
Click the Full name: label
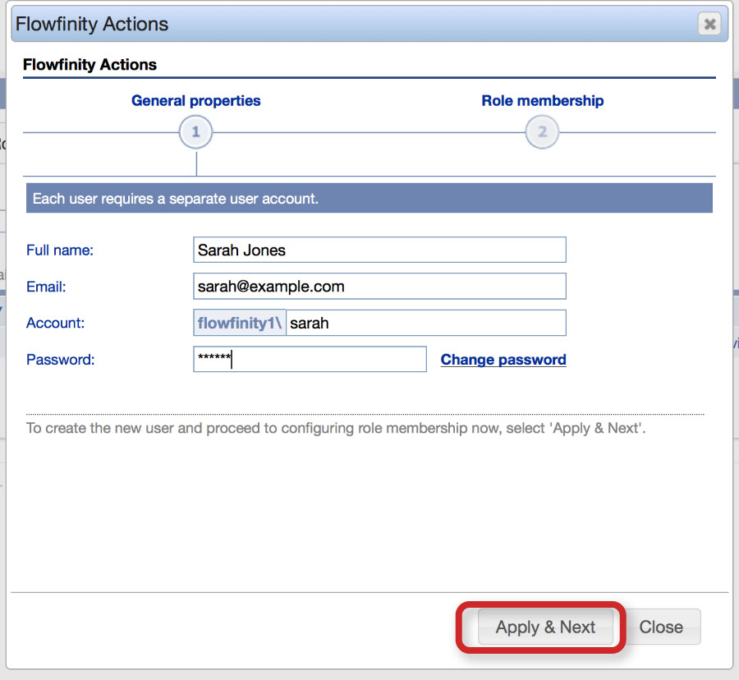tap(60, 250)
